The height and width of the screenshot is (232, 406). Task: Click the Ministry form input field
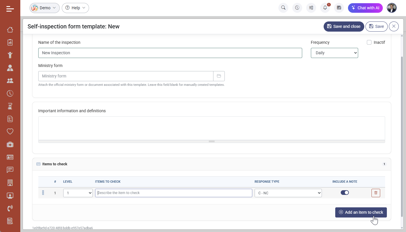point(126,76)
